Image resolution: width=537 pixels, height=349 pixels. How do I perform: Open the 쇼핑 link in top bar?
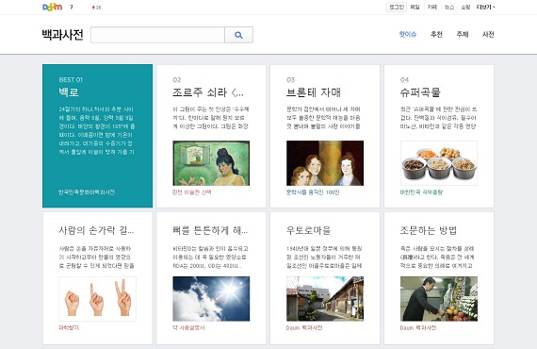[x=465, y=7]
